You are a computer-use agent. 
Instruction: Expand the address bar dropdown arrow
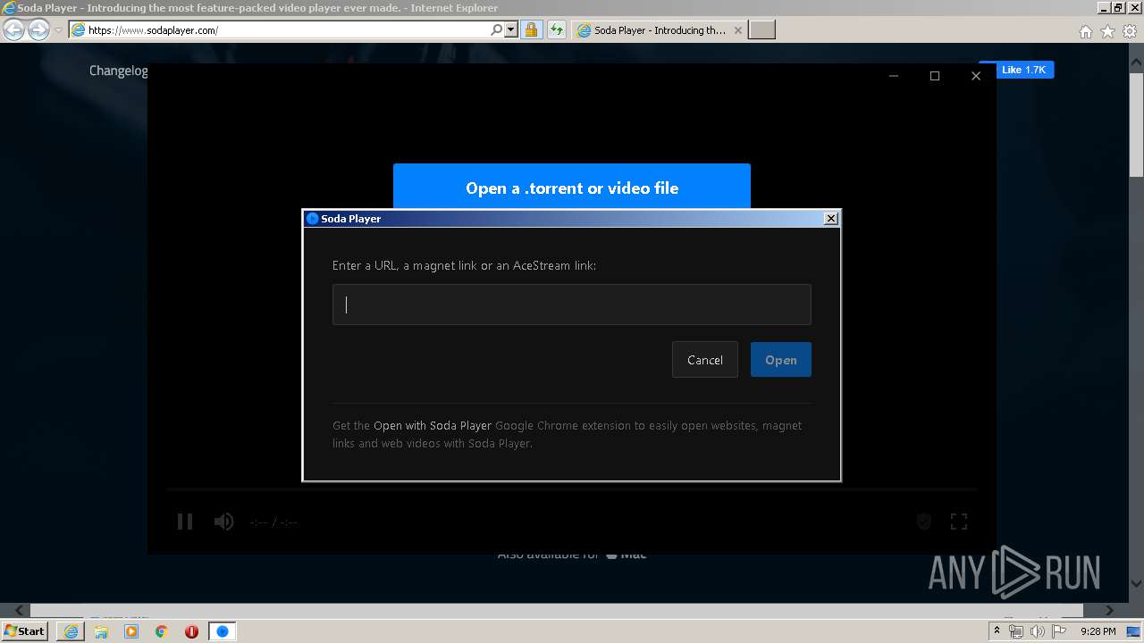[x=511, y=30]
